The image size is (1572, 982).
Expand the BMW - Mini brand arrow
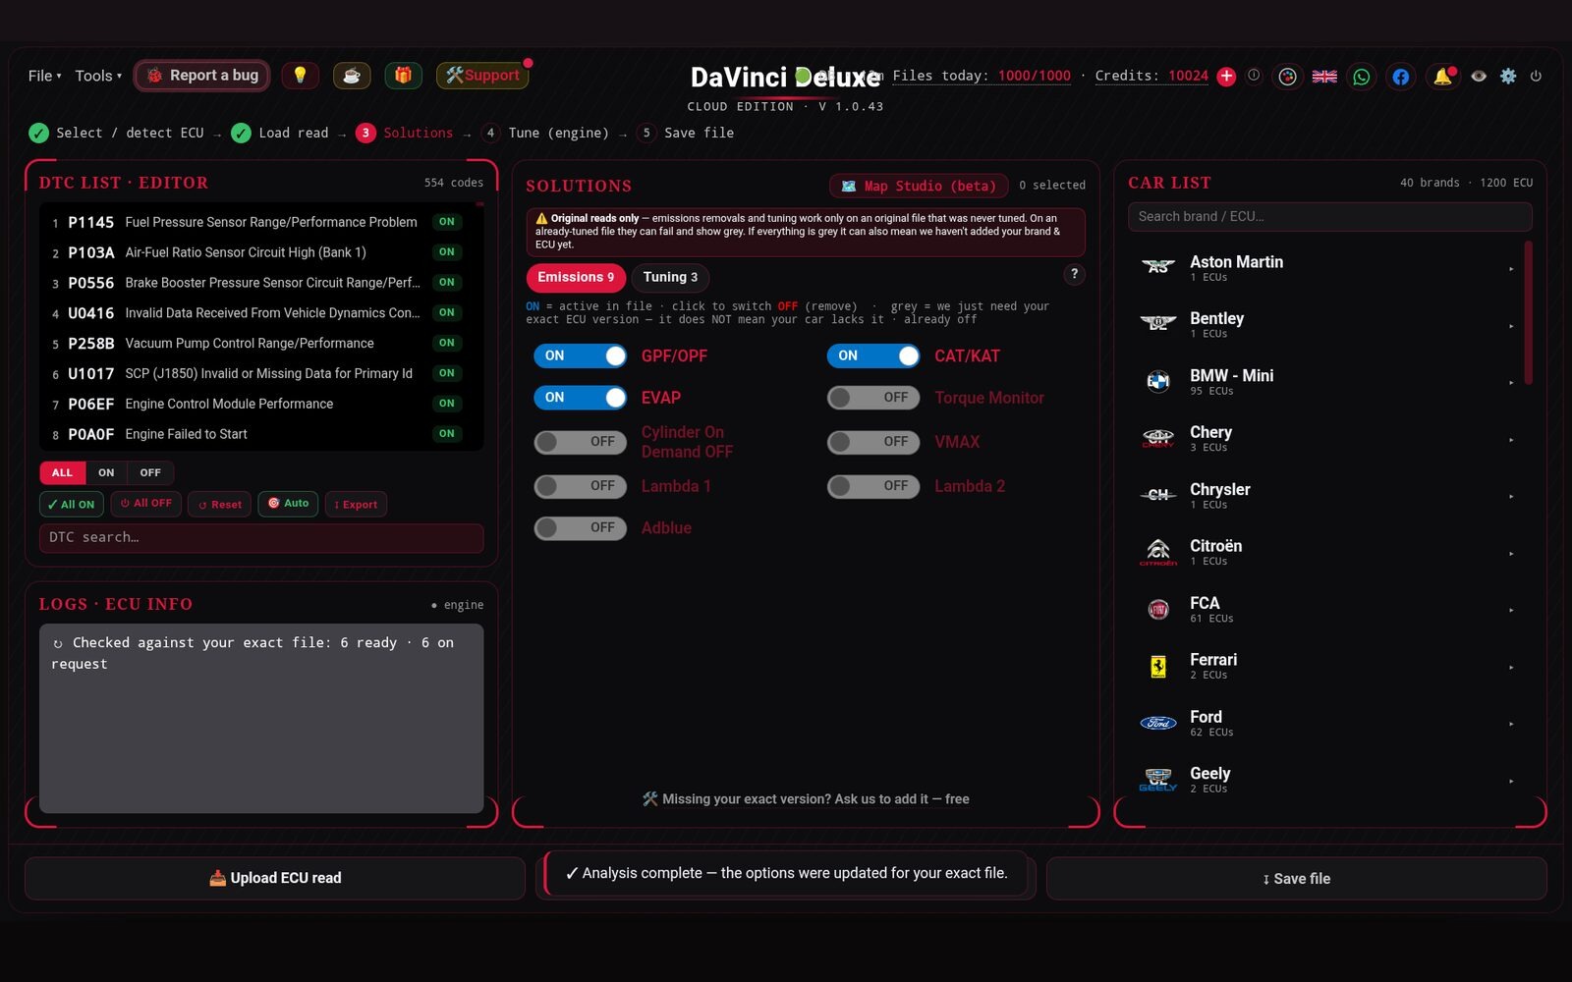coord(1511,382)
